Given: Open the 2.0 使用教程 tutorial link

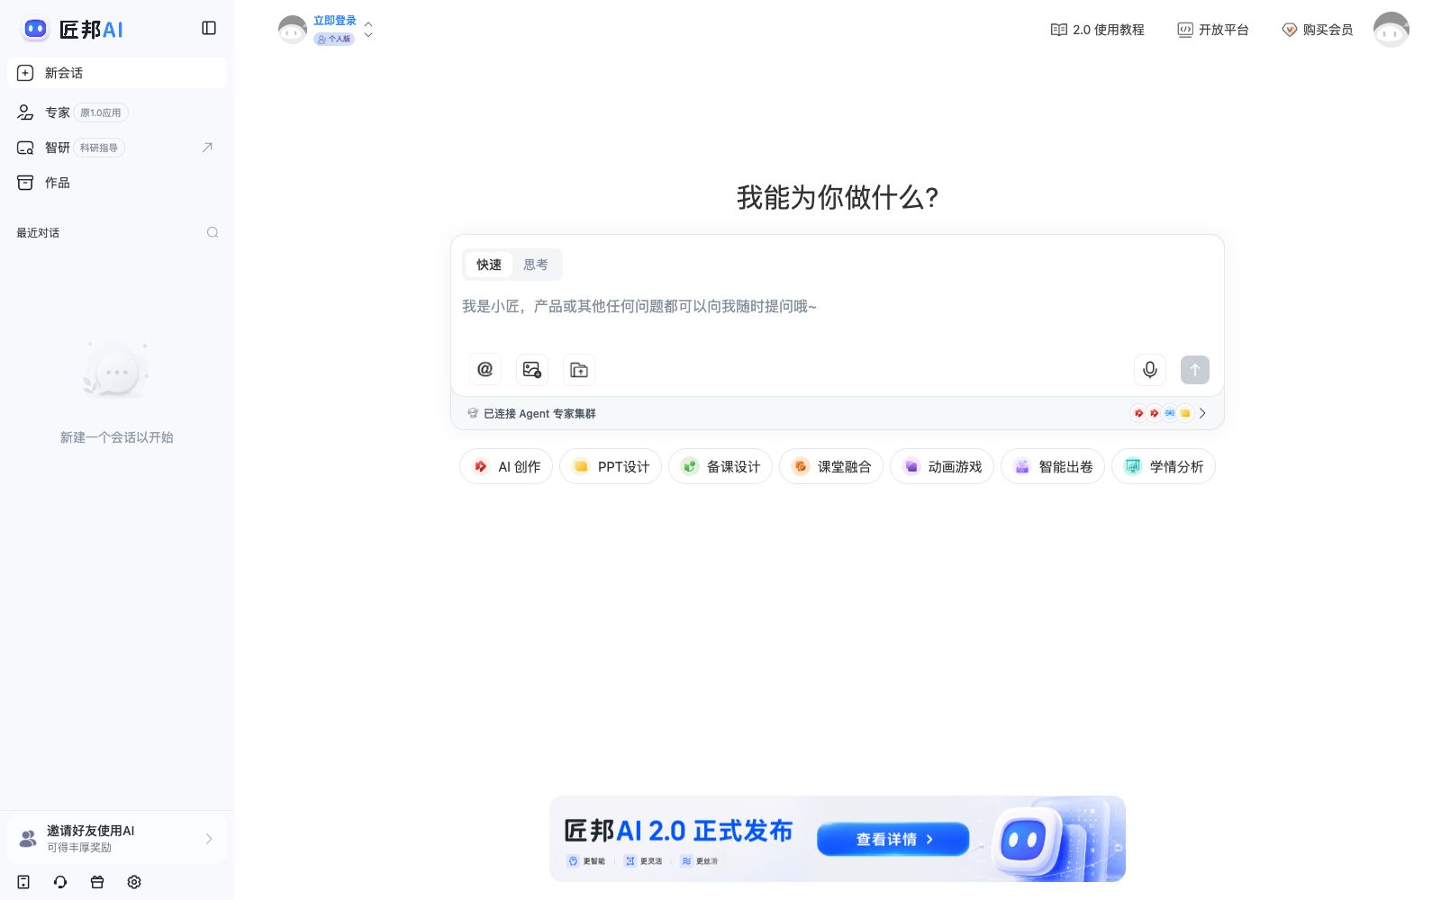Looking at the screenshot, I should click(x=1097, y=30).
